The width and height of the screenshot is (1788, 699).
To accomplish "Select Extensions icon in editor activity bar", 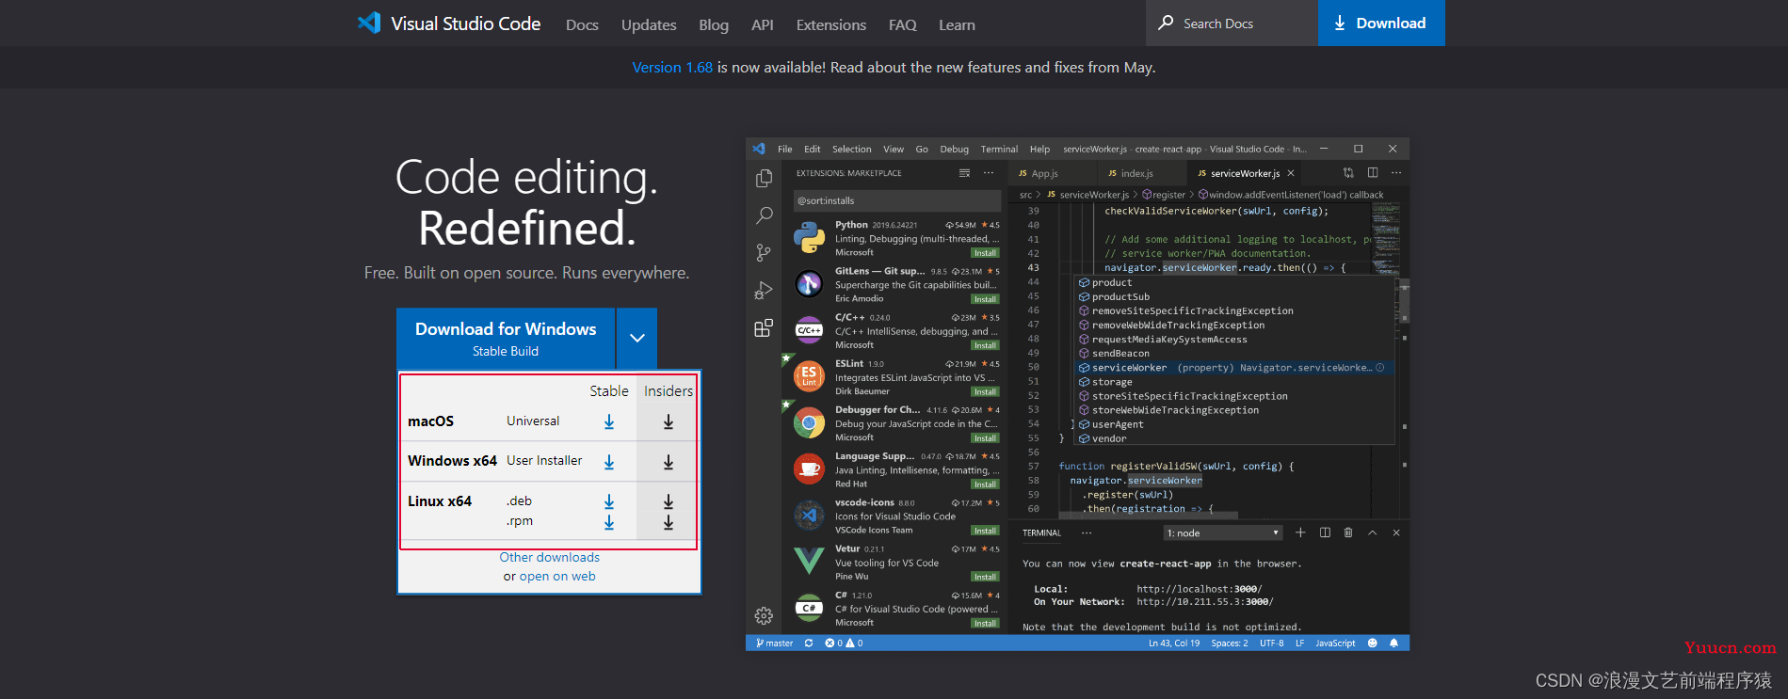I will click(764, 327).
